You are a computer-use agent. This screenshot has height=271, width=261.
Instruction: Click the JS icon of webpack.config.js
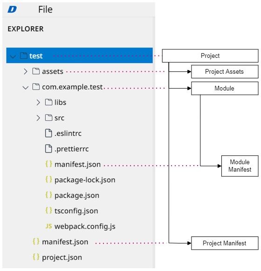pyautogui.click(x=49, y=226)
